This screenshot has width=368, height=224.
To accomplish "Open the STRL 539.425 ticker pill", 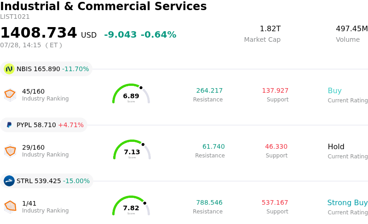I will 47,181.
